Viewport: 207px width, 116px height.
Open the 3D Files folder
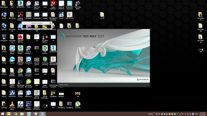4,60
